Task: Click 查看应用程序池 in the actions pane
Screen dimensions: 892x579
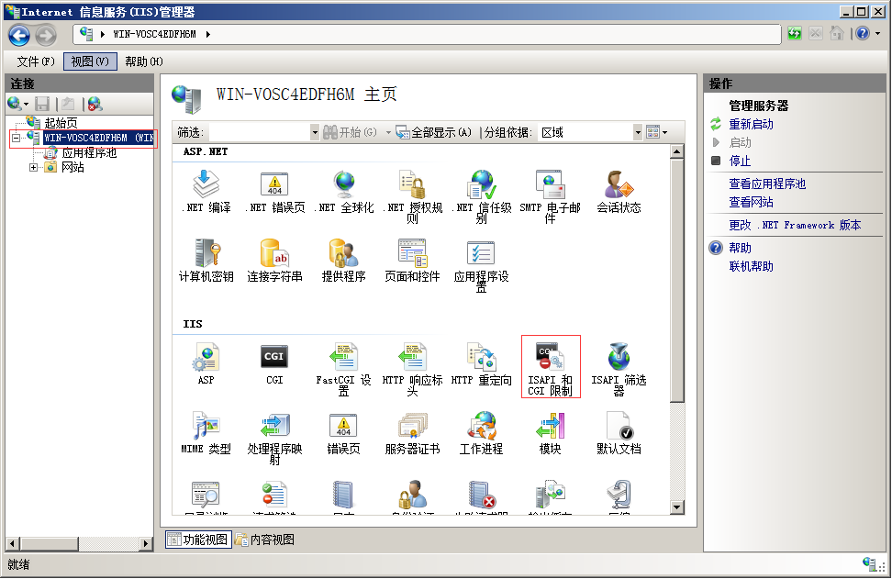Action: 767,184
